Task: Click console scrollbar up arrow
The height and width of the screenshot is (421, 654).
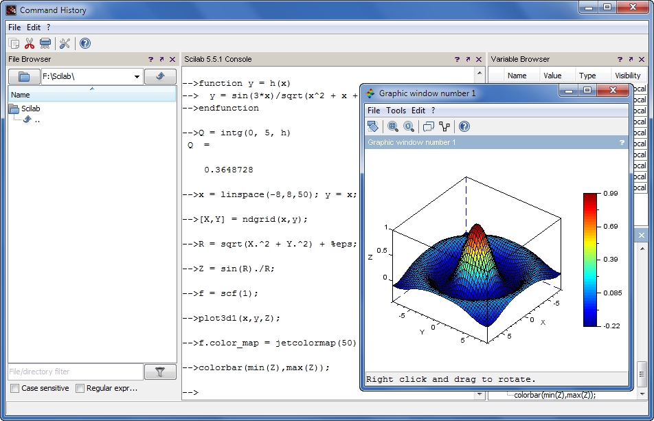Action: 480,73
